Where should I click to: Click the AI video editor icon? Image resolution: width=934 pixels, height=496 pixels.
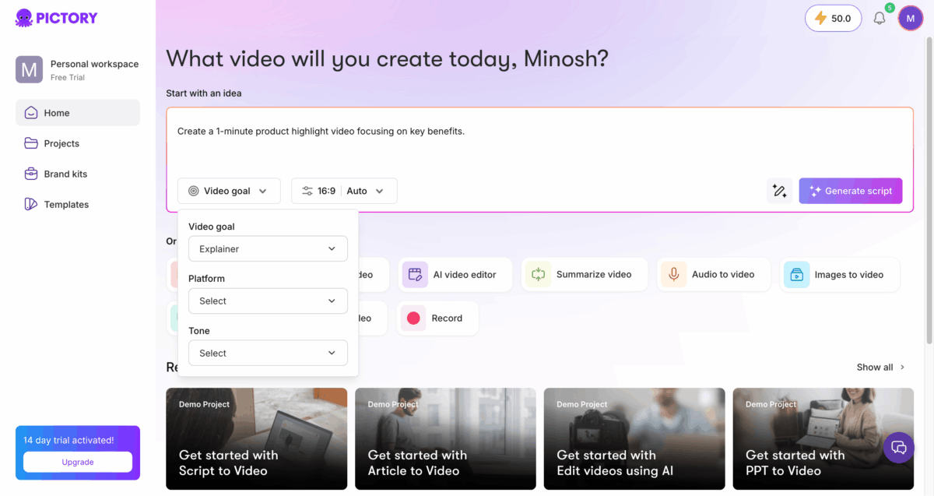coord(415,274)
